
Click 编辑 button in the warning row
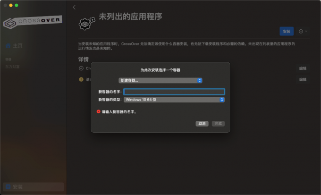[x=303, y=79]
